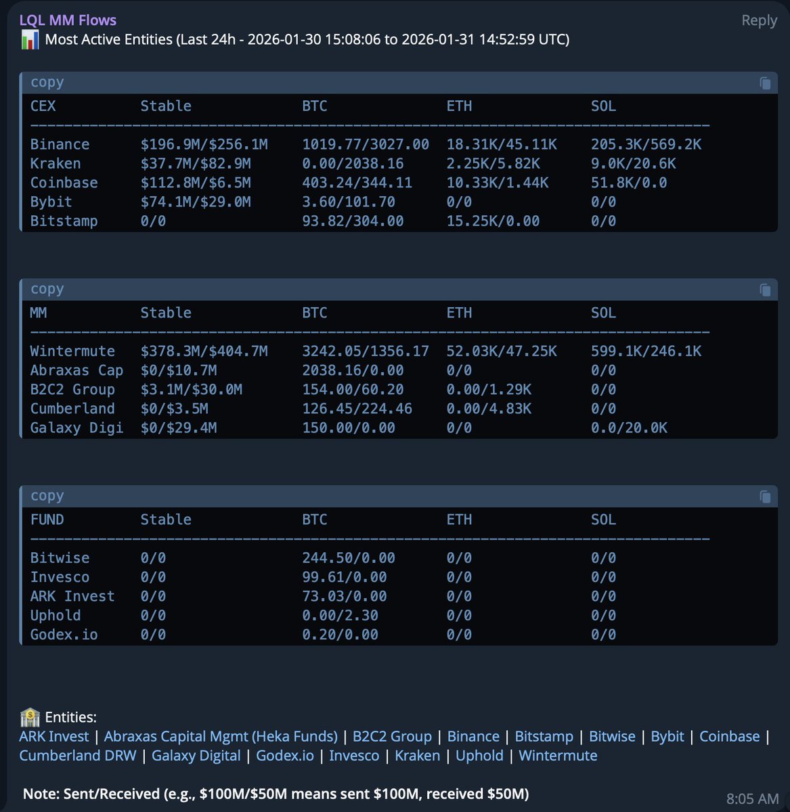This screenshot has height=812, width=790.
Task: Click Wintermute stable value $378.3M/$404.7M
Action: coord(204,351)
